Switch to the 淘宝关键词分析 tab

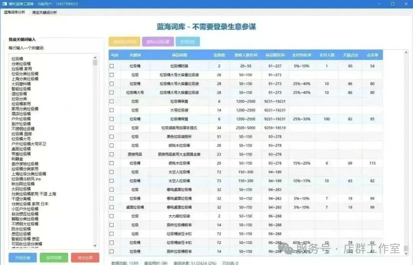click(44, 13)
